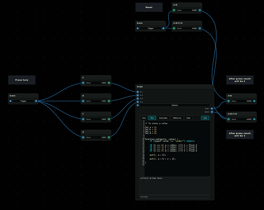This screenshot has width=264, height=210.
Task: Click the output port of node D
Action: [109, 137]
